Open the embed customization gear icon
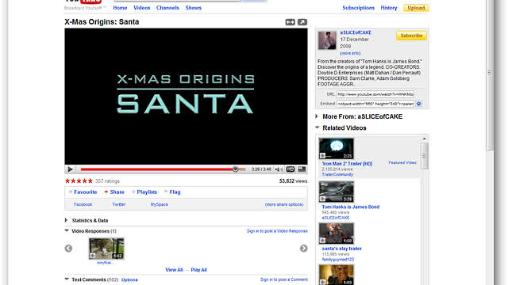Viewport: 508px width, 285px height. click(418, 104)
